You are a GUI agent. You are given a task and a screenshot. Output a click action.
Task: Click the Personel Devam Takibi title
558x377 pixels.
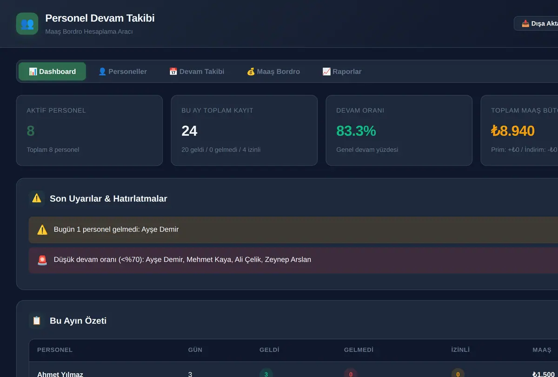coord(100,18)
